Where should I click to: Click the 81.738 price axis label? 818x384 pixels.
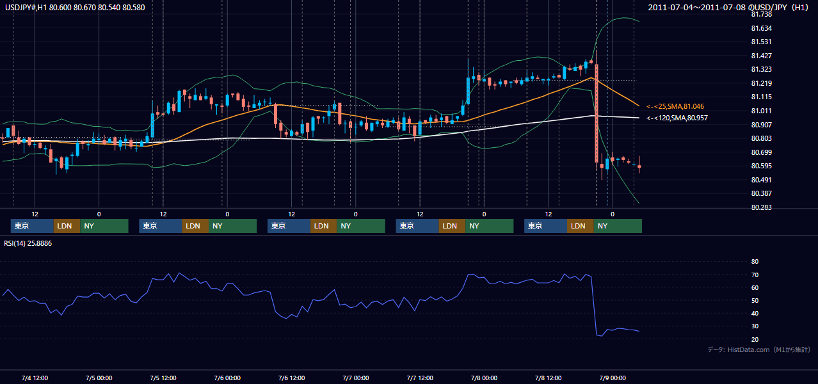(x=760, y=14)
